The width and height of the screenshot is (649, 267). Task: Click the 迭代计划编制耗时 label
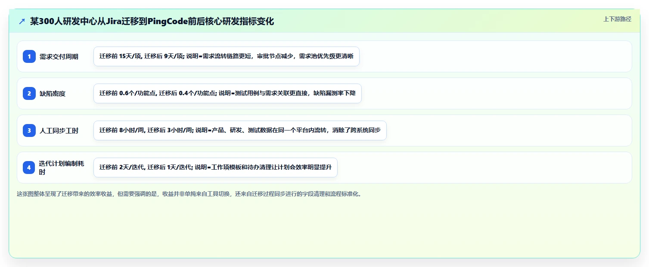(62, 168)
